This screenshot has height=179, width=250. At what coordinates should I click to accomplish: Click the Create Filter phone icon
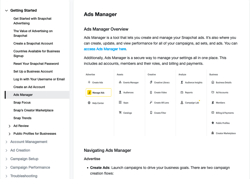point(151,112)
